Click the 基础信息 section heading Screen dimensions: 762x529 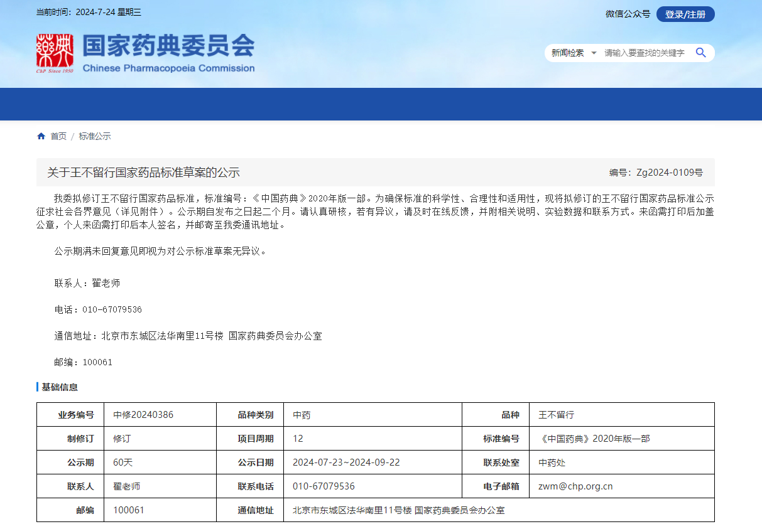[60, 387]
